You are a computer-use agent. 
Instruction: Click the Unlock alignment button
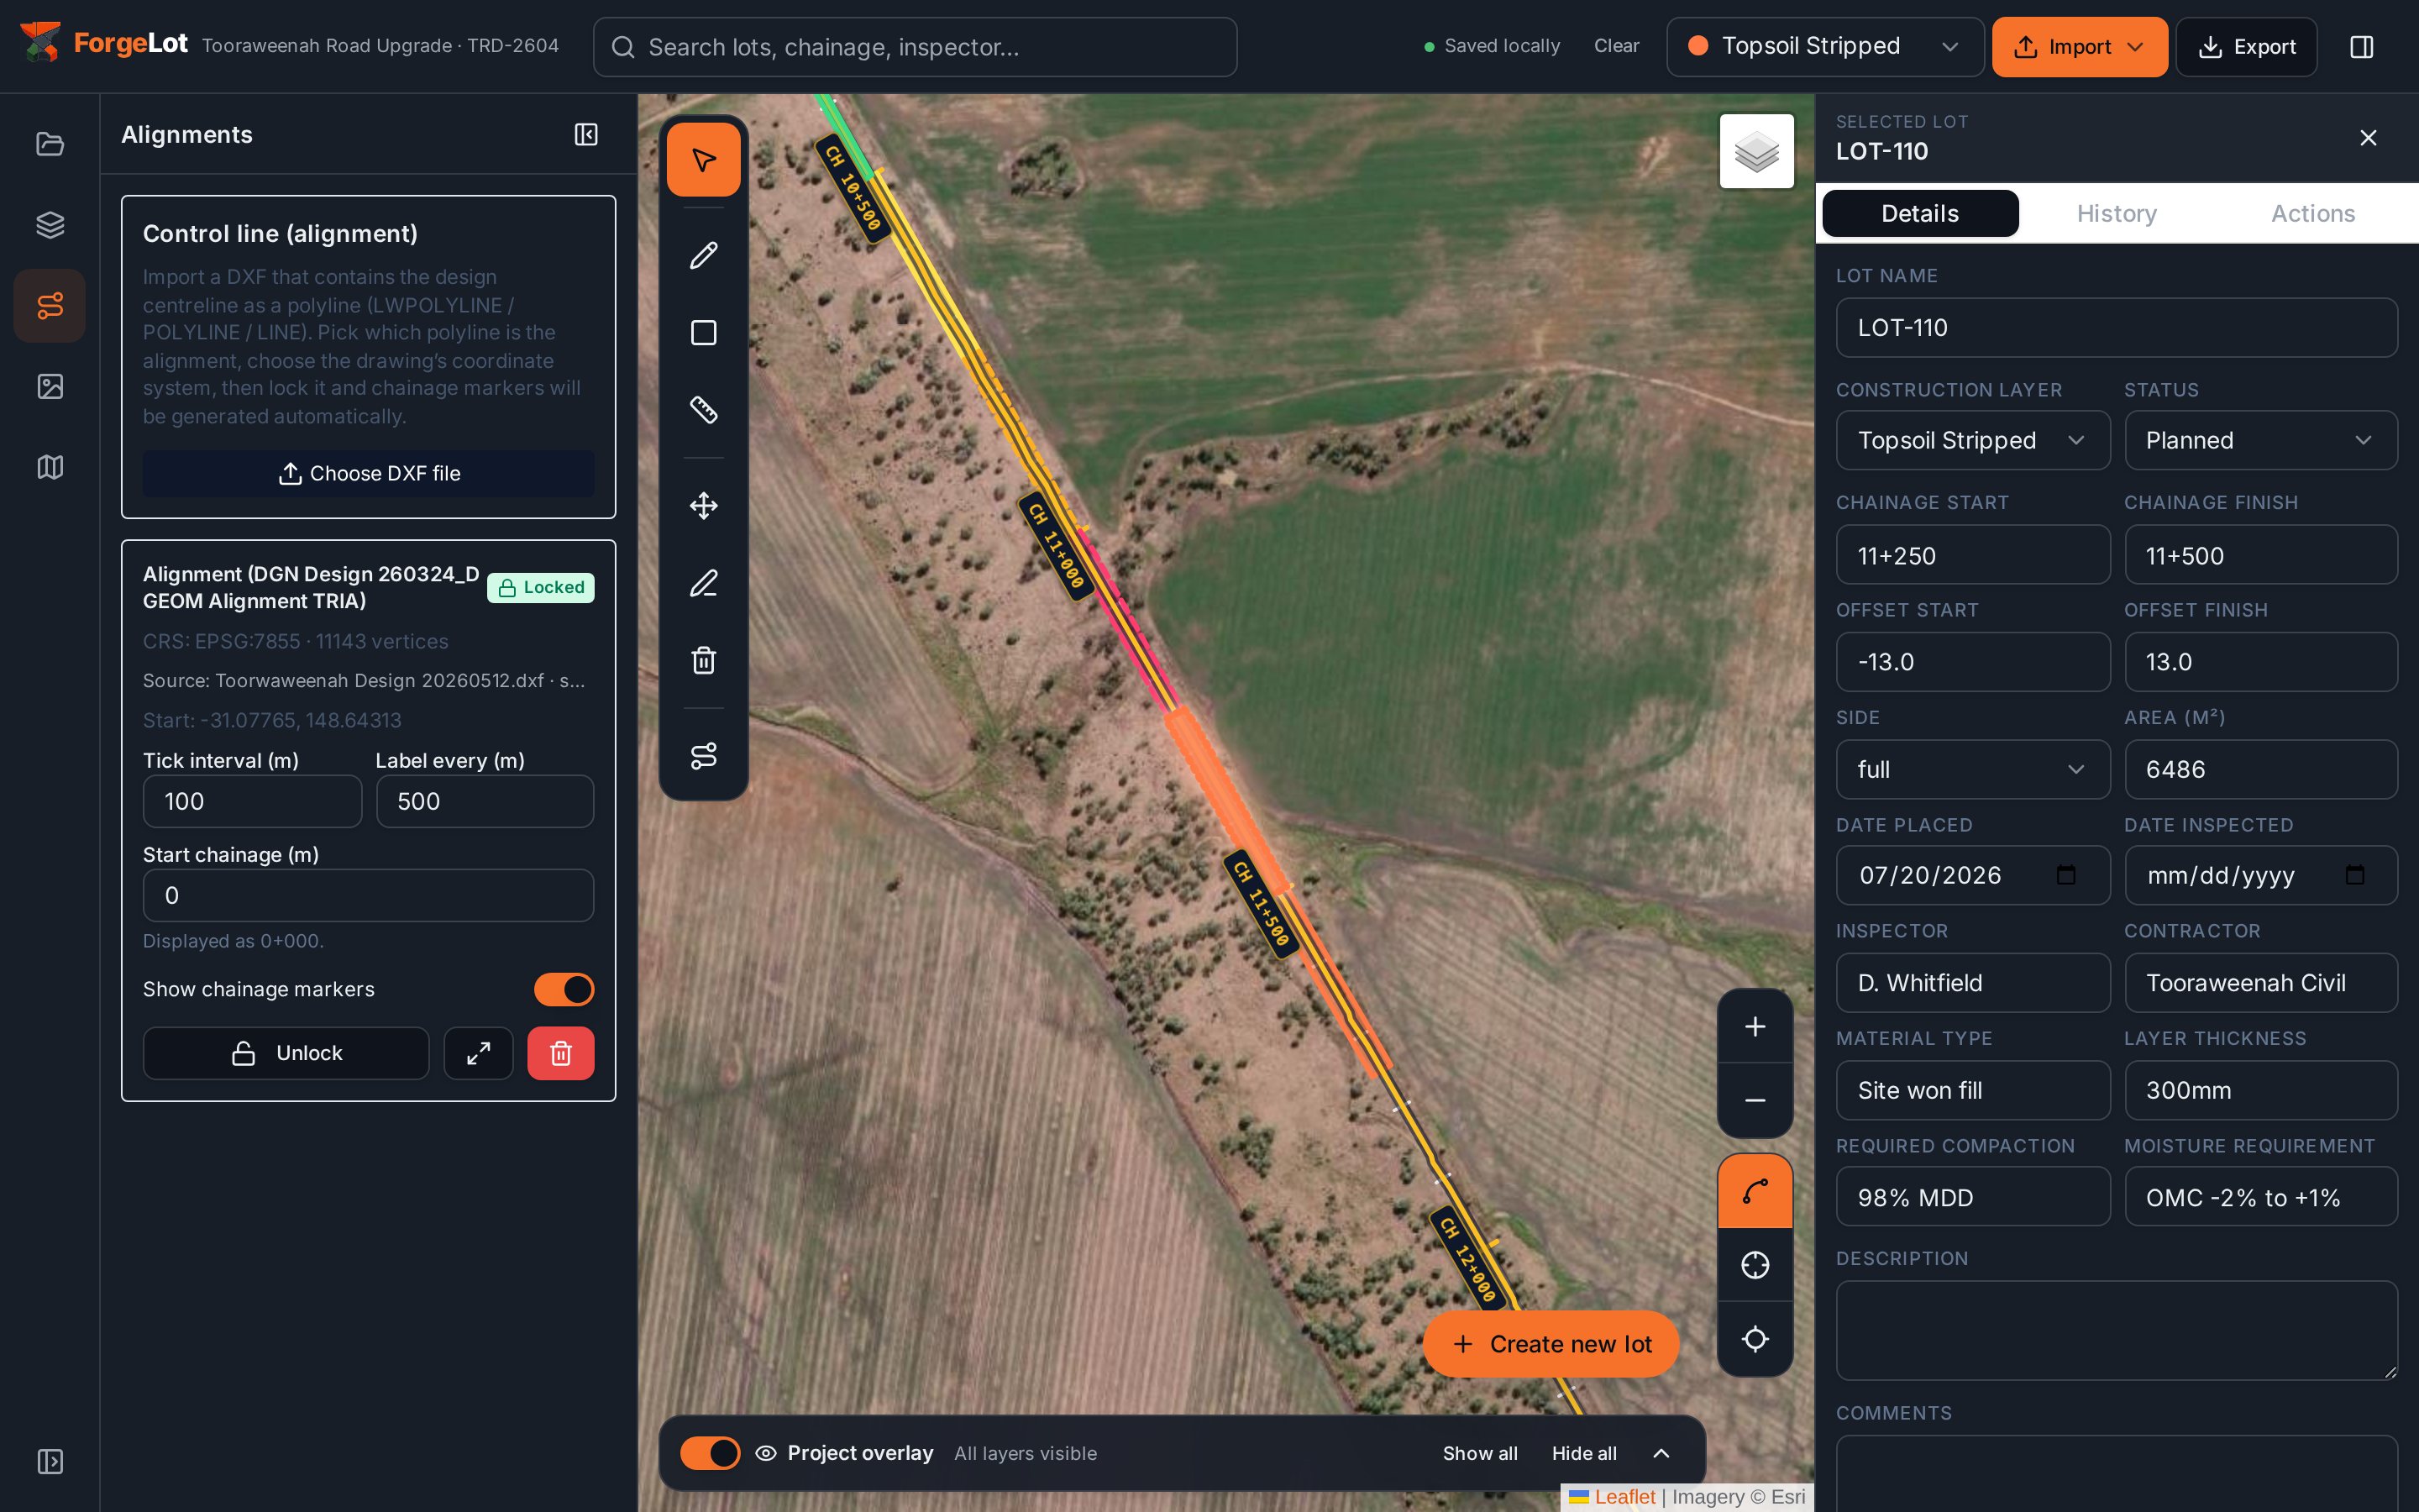tap(286, 1053)
